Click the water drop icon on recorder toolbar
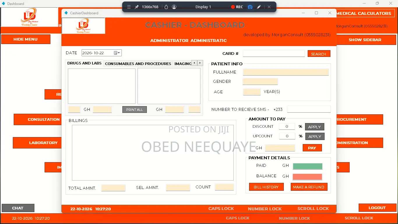Screen dimensions: 398x224 [166, 7]
